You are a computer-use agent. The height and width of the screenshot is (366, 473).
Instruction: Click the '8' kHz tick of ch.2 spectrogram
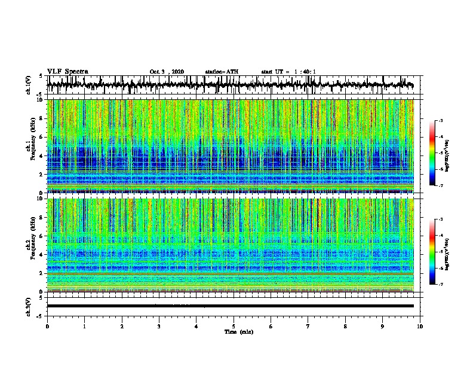[x=41, y=217]
